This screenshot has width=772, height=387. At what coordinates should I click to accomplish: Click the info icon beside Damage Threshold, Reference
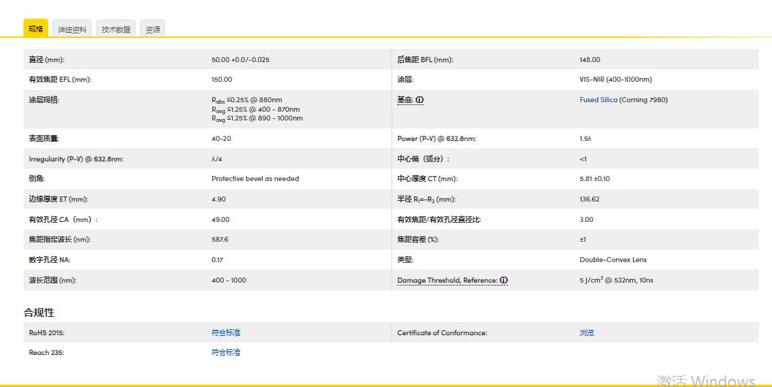(x=504, y=280)
